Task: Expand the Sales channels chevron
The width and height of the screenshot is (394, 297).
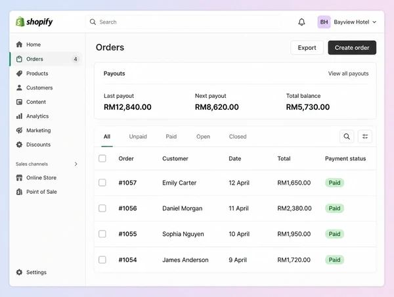Action: [x=76, y=164]
